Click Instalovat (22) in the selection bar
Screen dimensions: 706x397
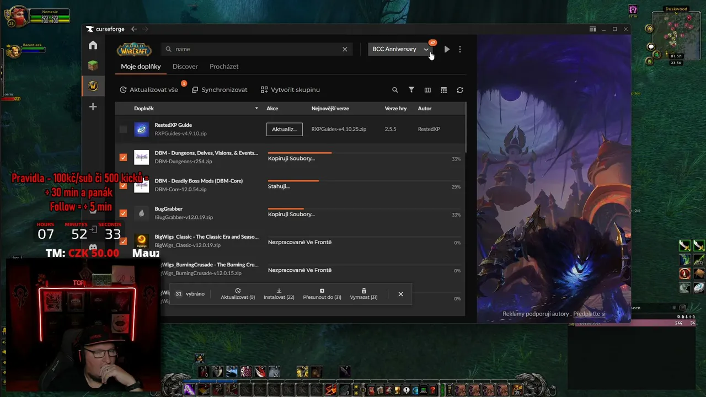point(279,294)
